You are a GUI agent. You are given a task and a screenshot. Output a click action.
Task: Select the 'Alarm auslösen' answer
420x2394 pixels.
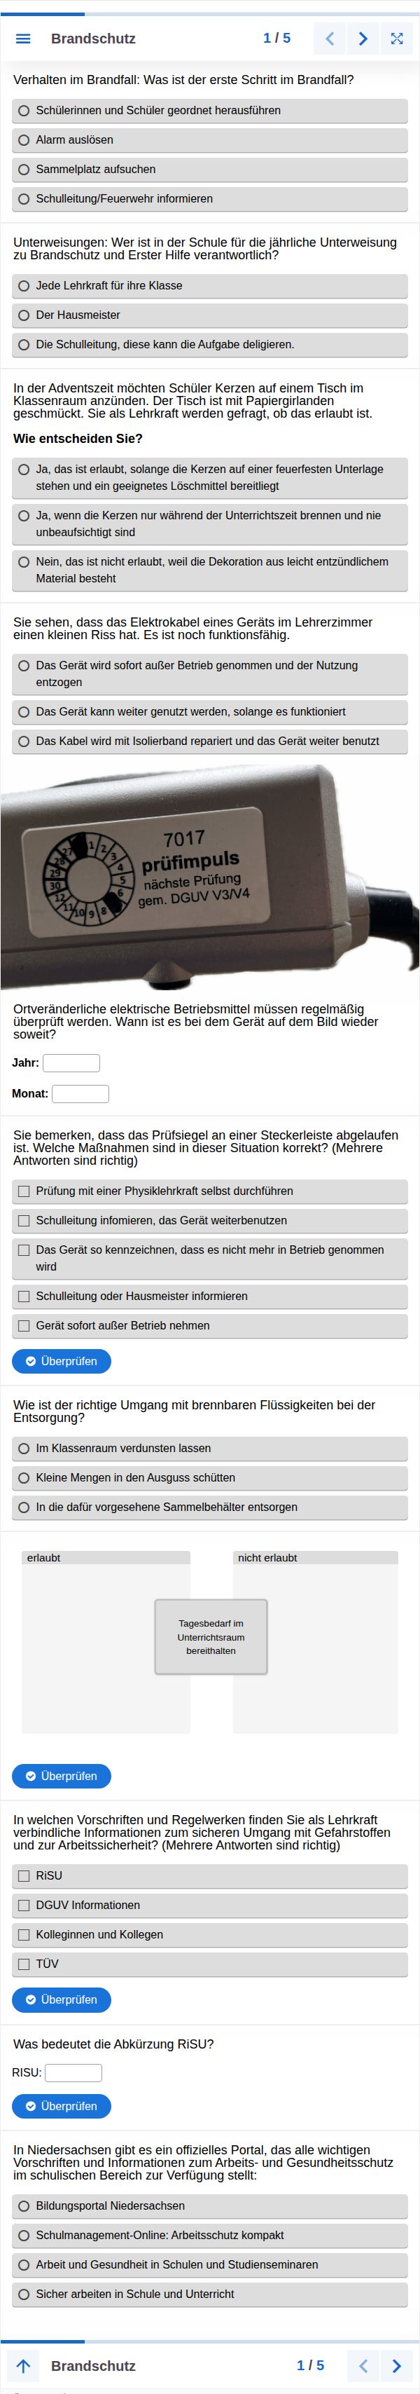click(24, 140)
